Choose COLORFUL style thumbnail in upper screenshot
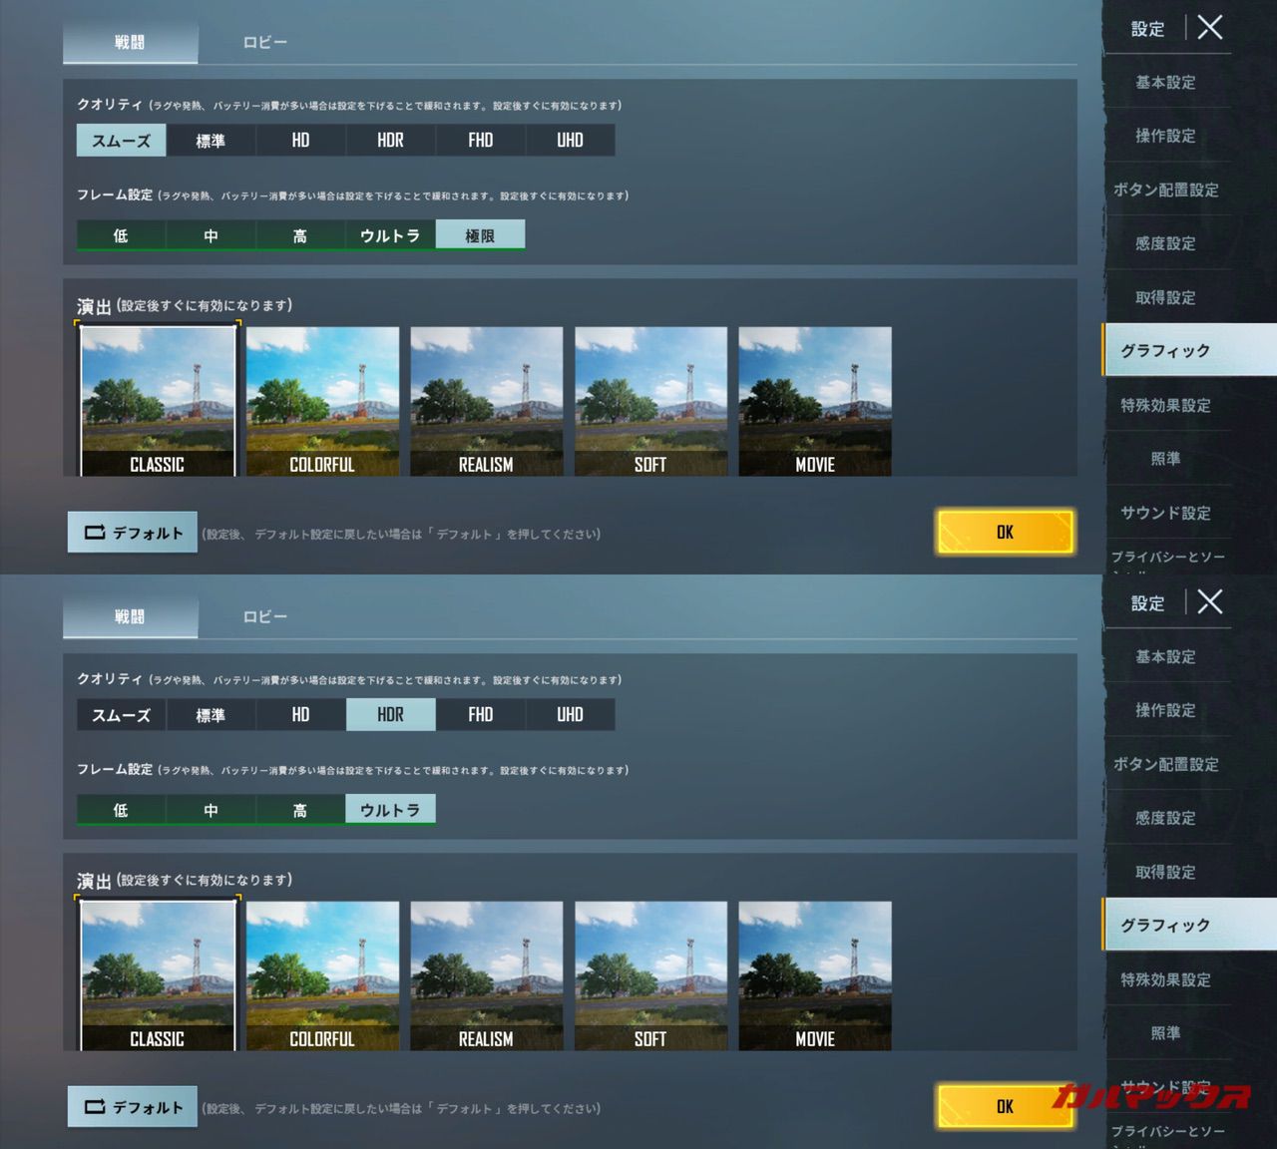 pyautogui.click(x=322, y=401)
